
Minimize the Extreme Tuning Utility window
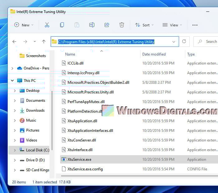tap(208, 12)
